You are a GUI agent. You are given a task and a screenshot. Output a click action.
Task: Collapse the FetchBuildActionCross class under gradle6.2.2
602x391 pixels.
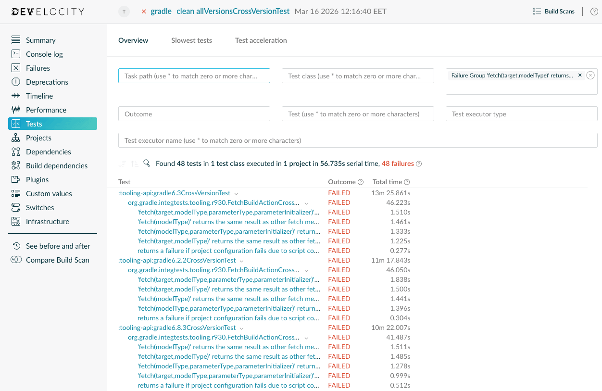tap(306, 270)
